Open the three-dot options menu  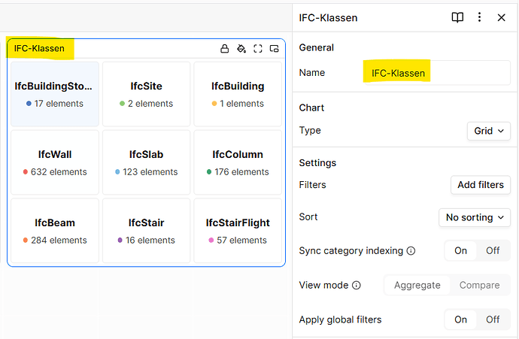pyautogui.click(x=479, y=17)
